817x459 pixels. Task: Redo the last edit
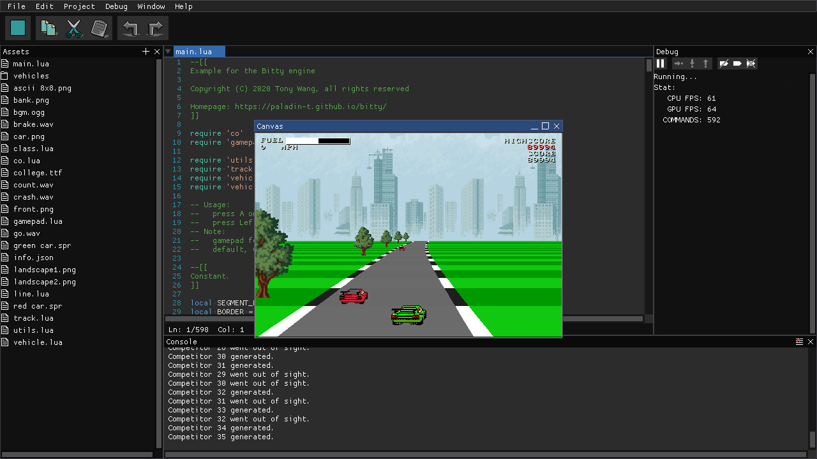click(x=154, y=27)
